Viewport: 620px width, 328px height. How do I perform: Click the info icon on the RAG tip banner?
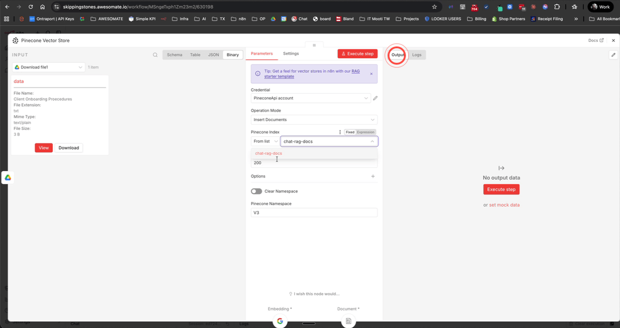point(257,73)
